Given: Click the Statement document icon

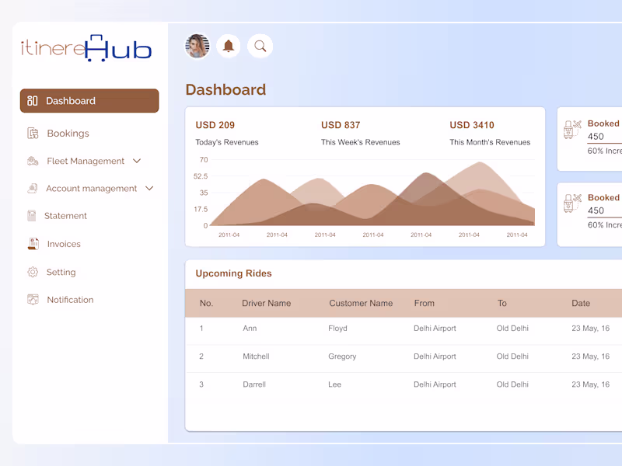Looking at the screenshot, I should [x=32, y=216].
